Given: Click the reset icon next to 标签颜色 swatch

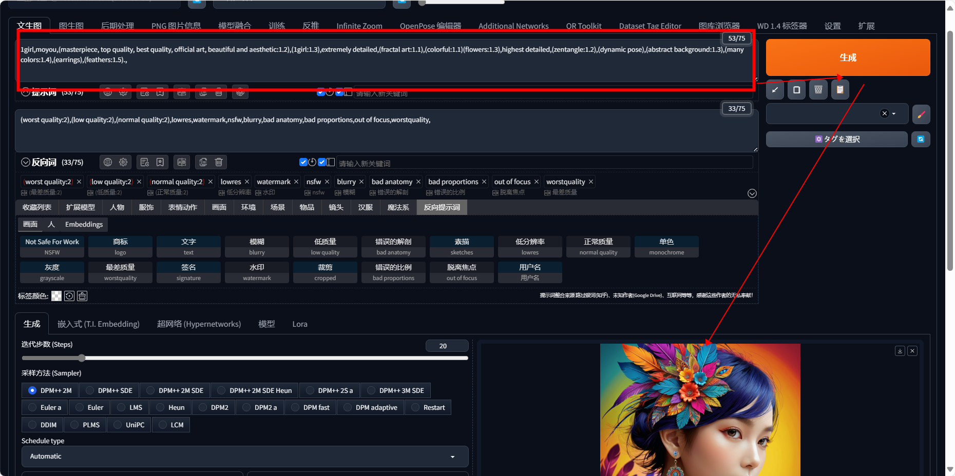Looking at the screenshot, I should coord(69,296).
